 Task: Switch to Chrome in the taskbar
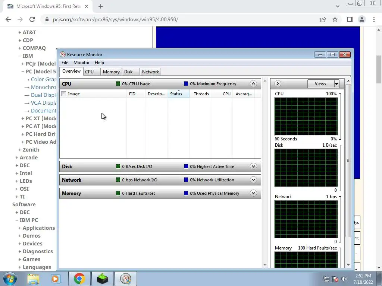click(x=79, y=279)
